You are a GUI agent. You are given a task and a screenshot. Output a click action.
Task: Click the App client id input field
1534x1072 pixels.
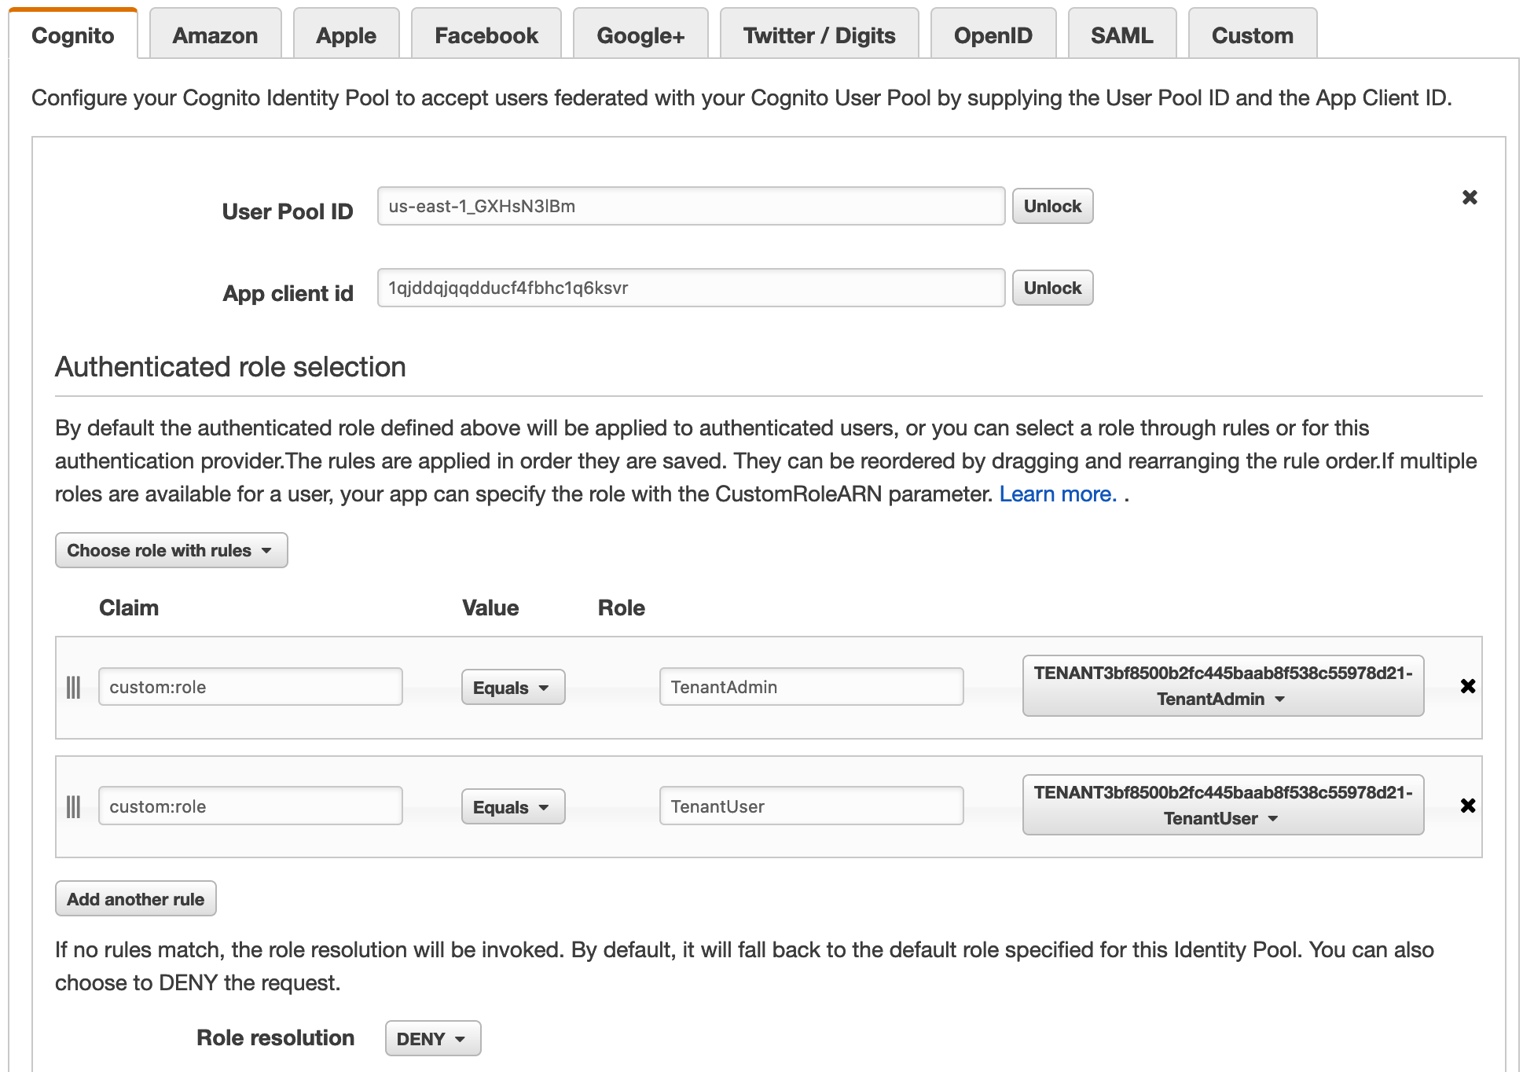click(x=691, y=288)
